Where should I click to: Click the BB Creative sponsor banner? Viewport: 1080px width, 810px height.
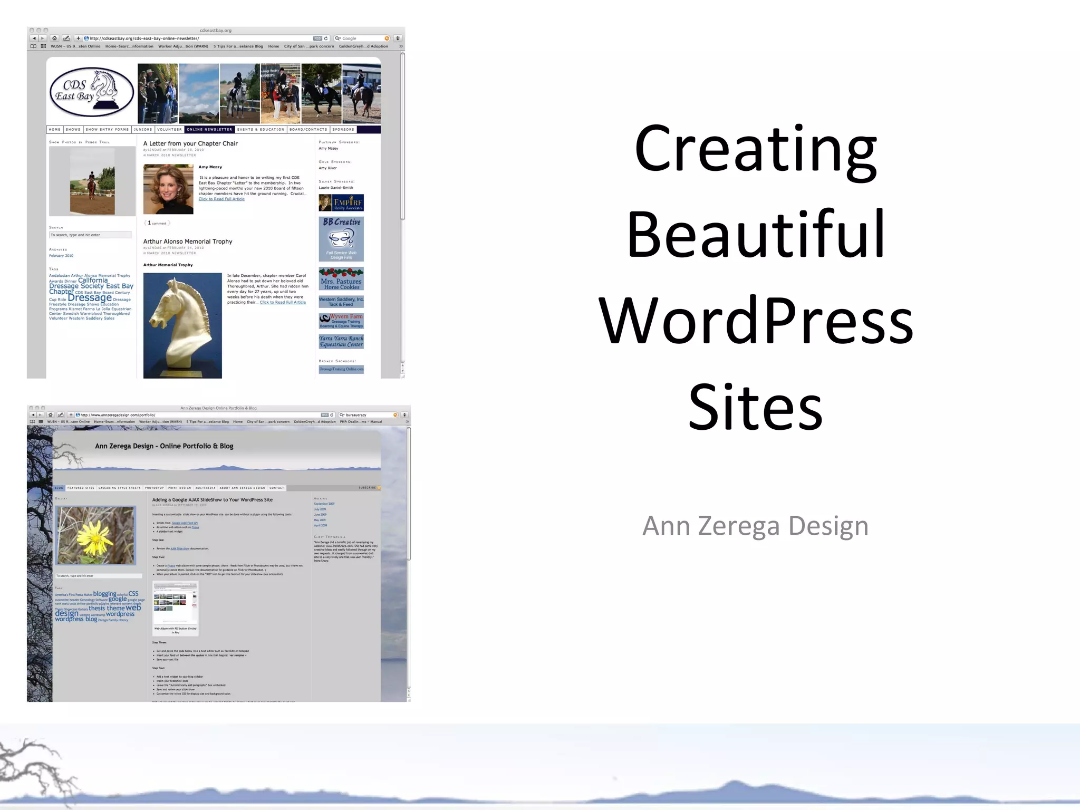coord(341,239)
